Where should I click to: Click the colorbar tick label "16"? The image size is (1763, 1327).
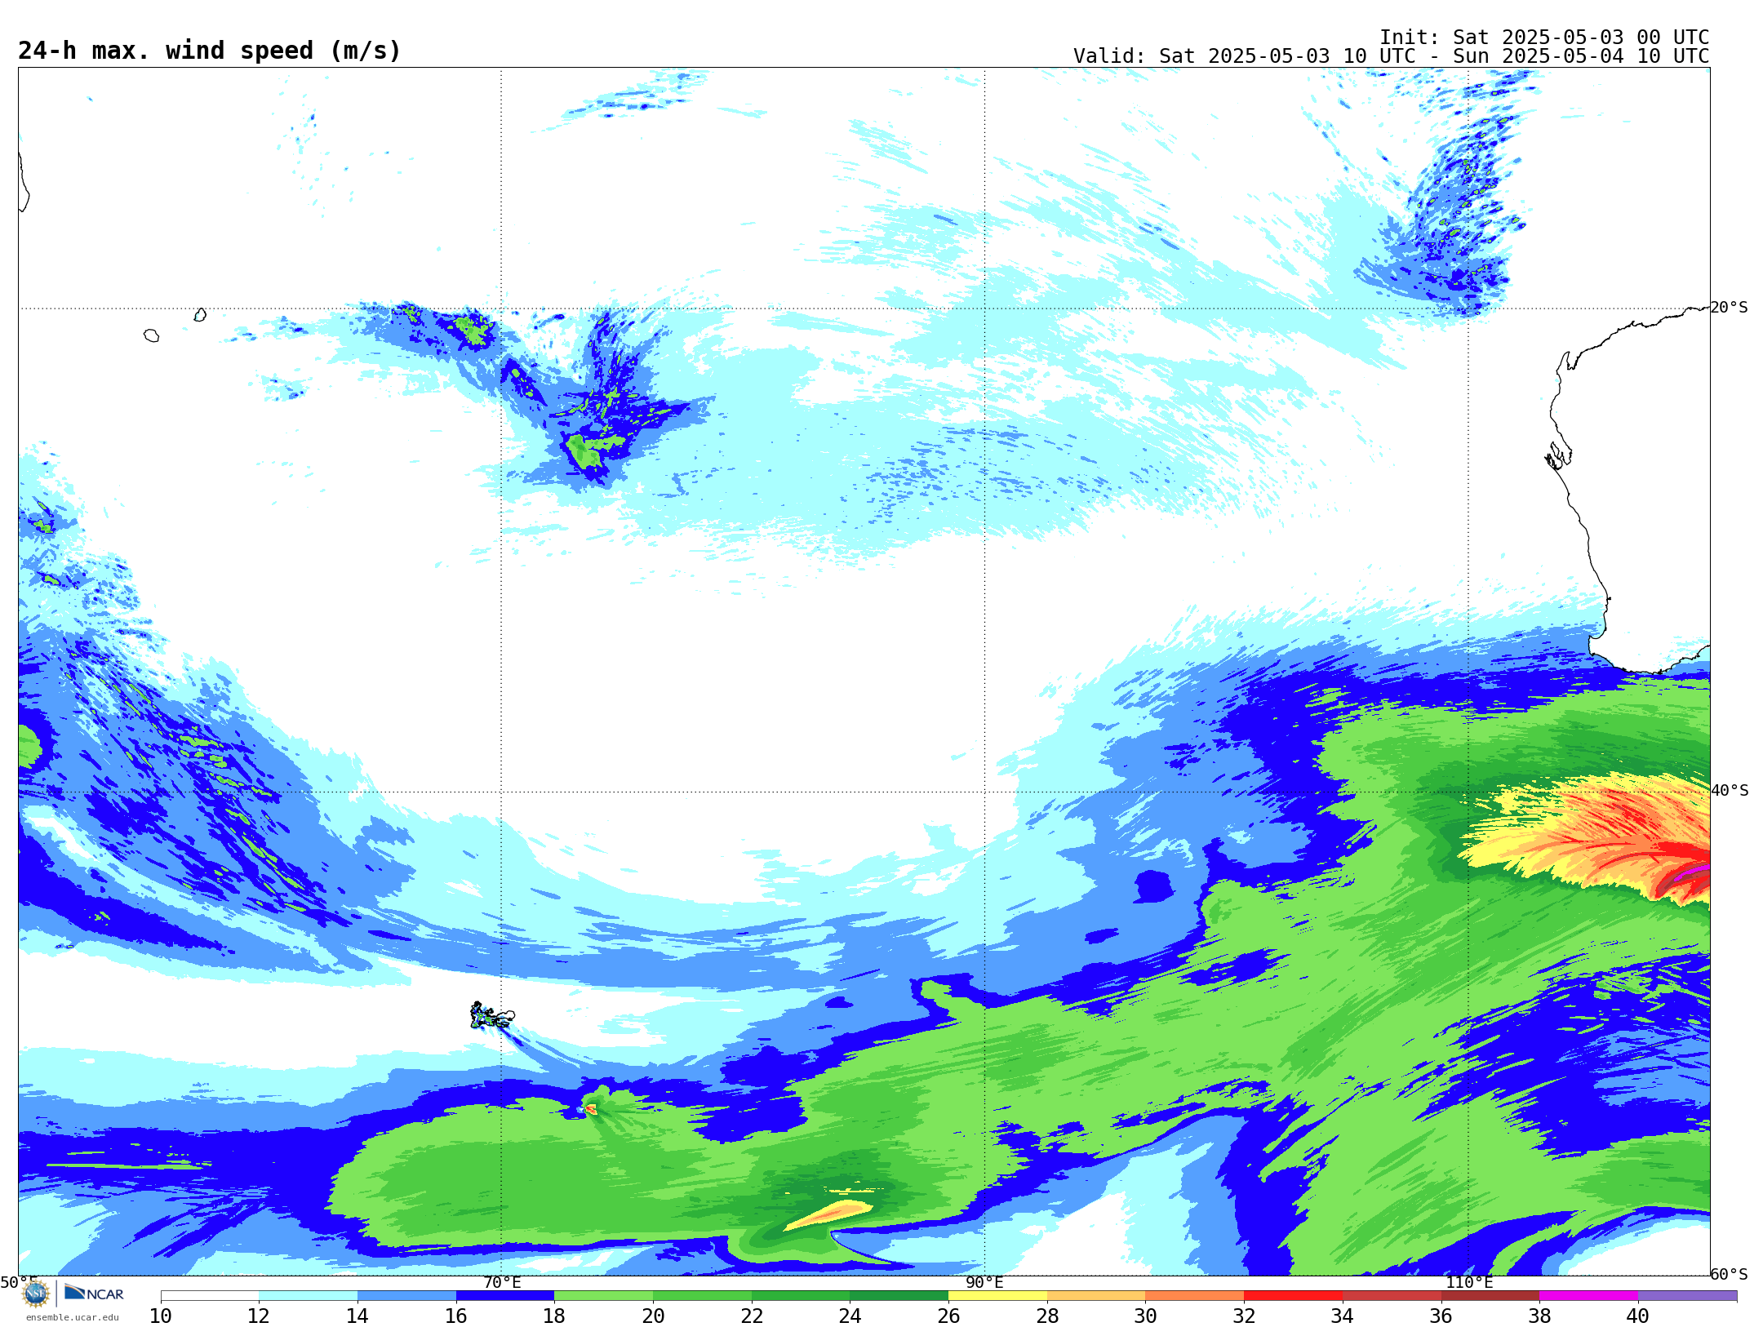coord(456,1316)
